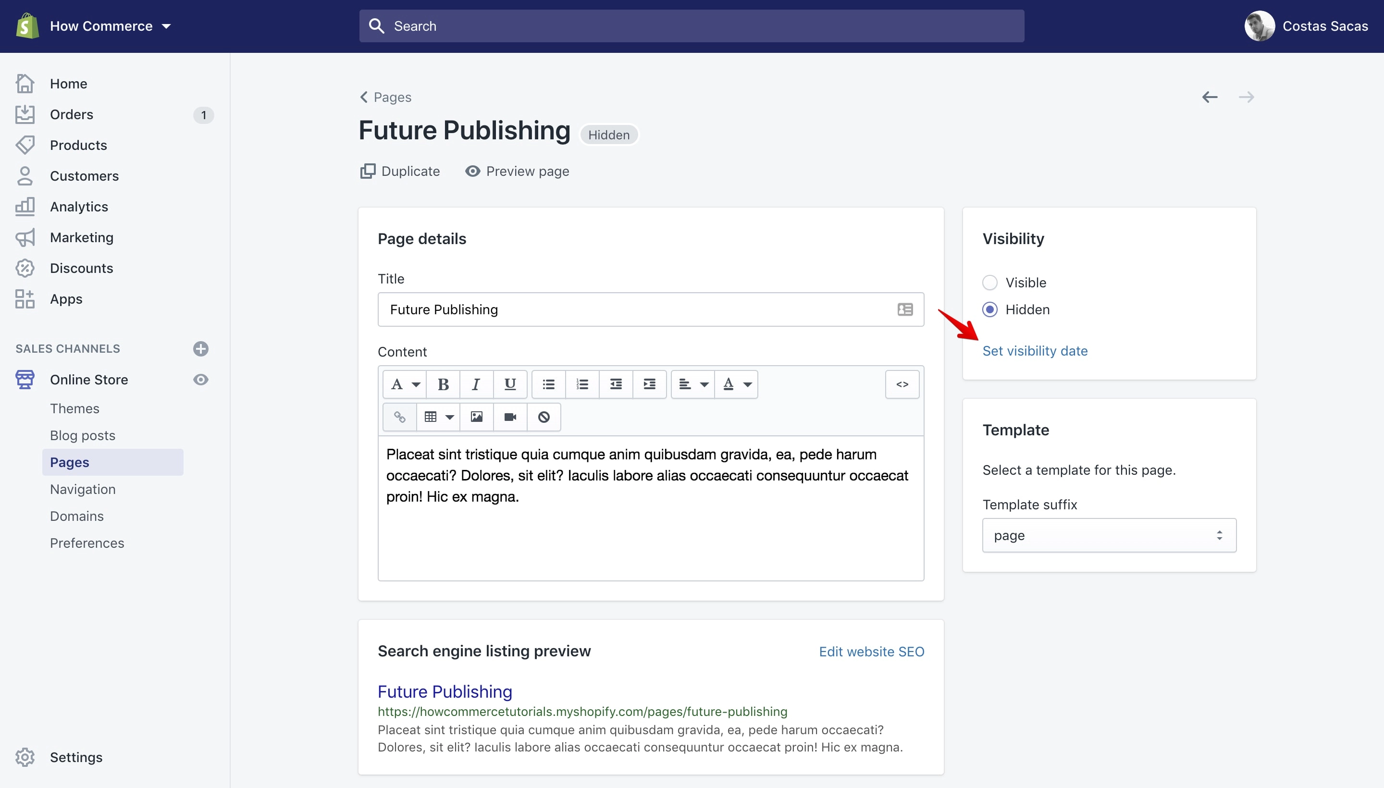Click the Shopify logo icon
The image size is (1384, 788).
[x=27, y=26]
